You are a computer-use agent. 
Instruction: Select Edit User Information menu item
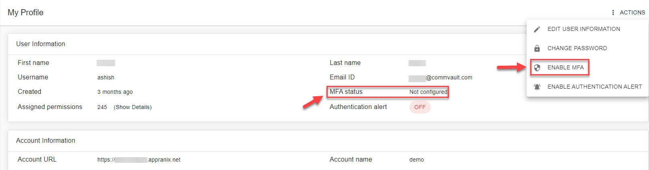583,29
